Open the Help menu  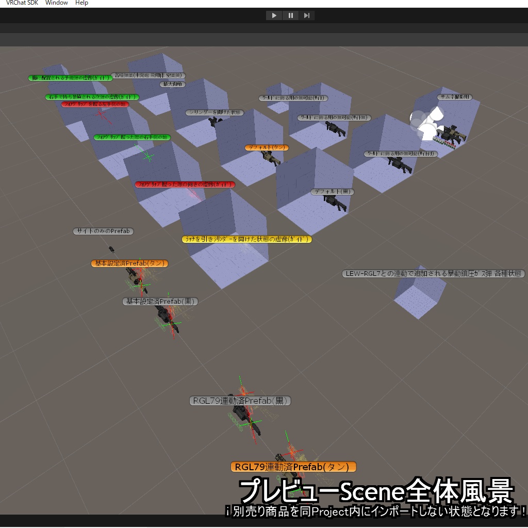(81, 3)
